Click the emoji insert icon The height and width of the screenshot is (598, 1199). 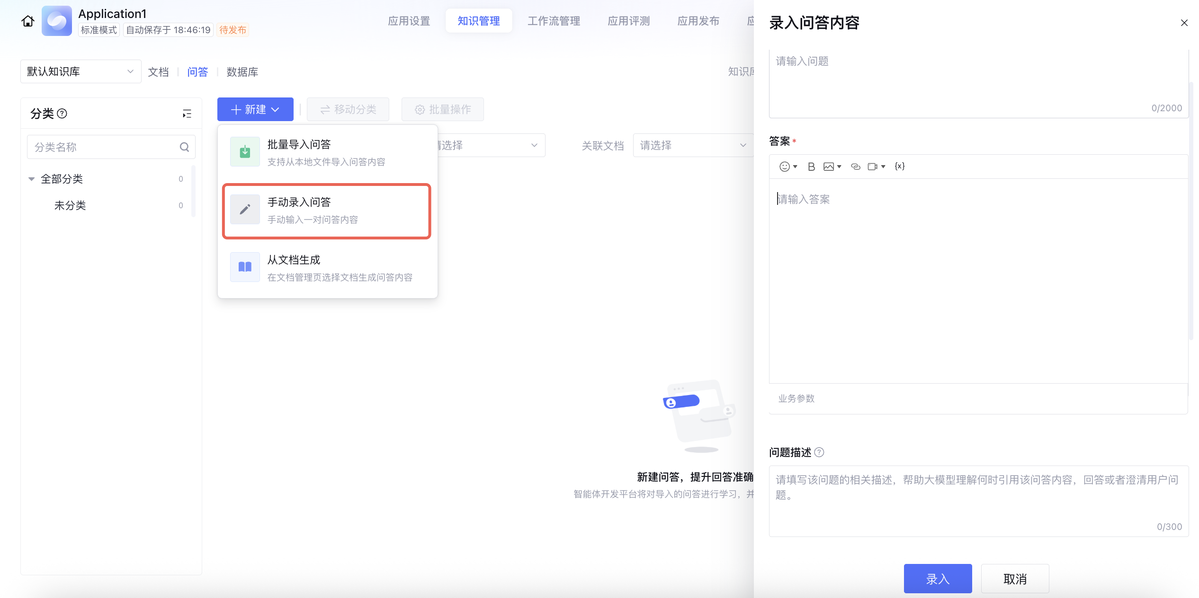pos(785,167)
